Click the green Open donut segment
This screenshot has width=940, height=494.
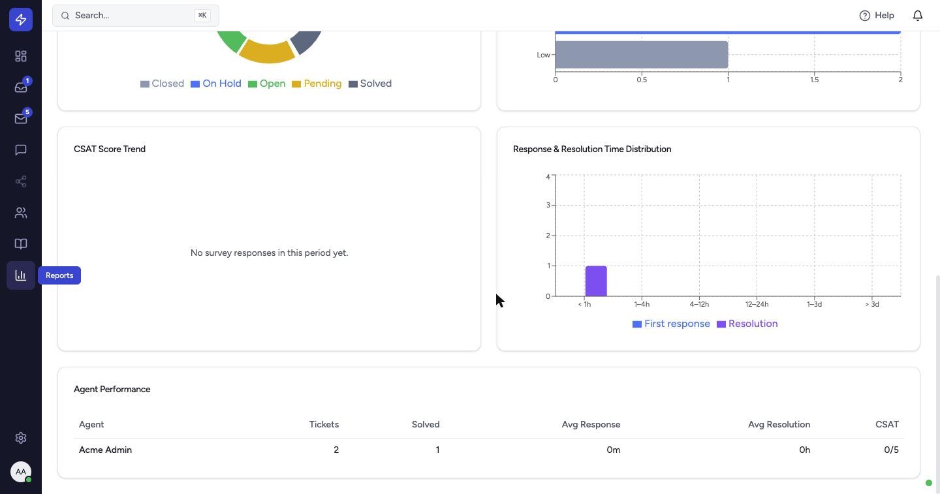[231, 40]
